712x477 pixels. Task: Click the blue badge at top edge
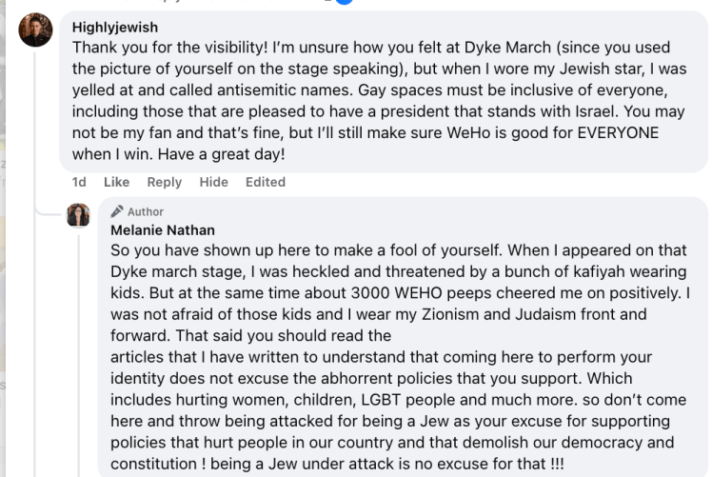click(343, 3)
